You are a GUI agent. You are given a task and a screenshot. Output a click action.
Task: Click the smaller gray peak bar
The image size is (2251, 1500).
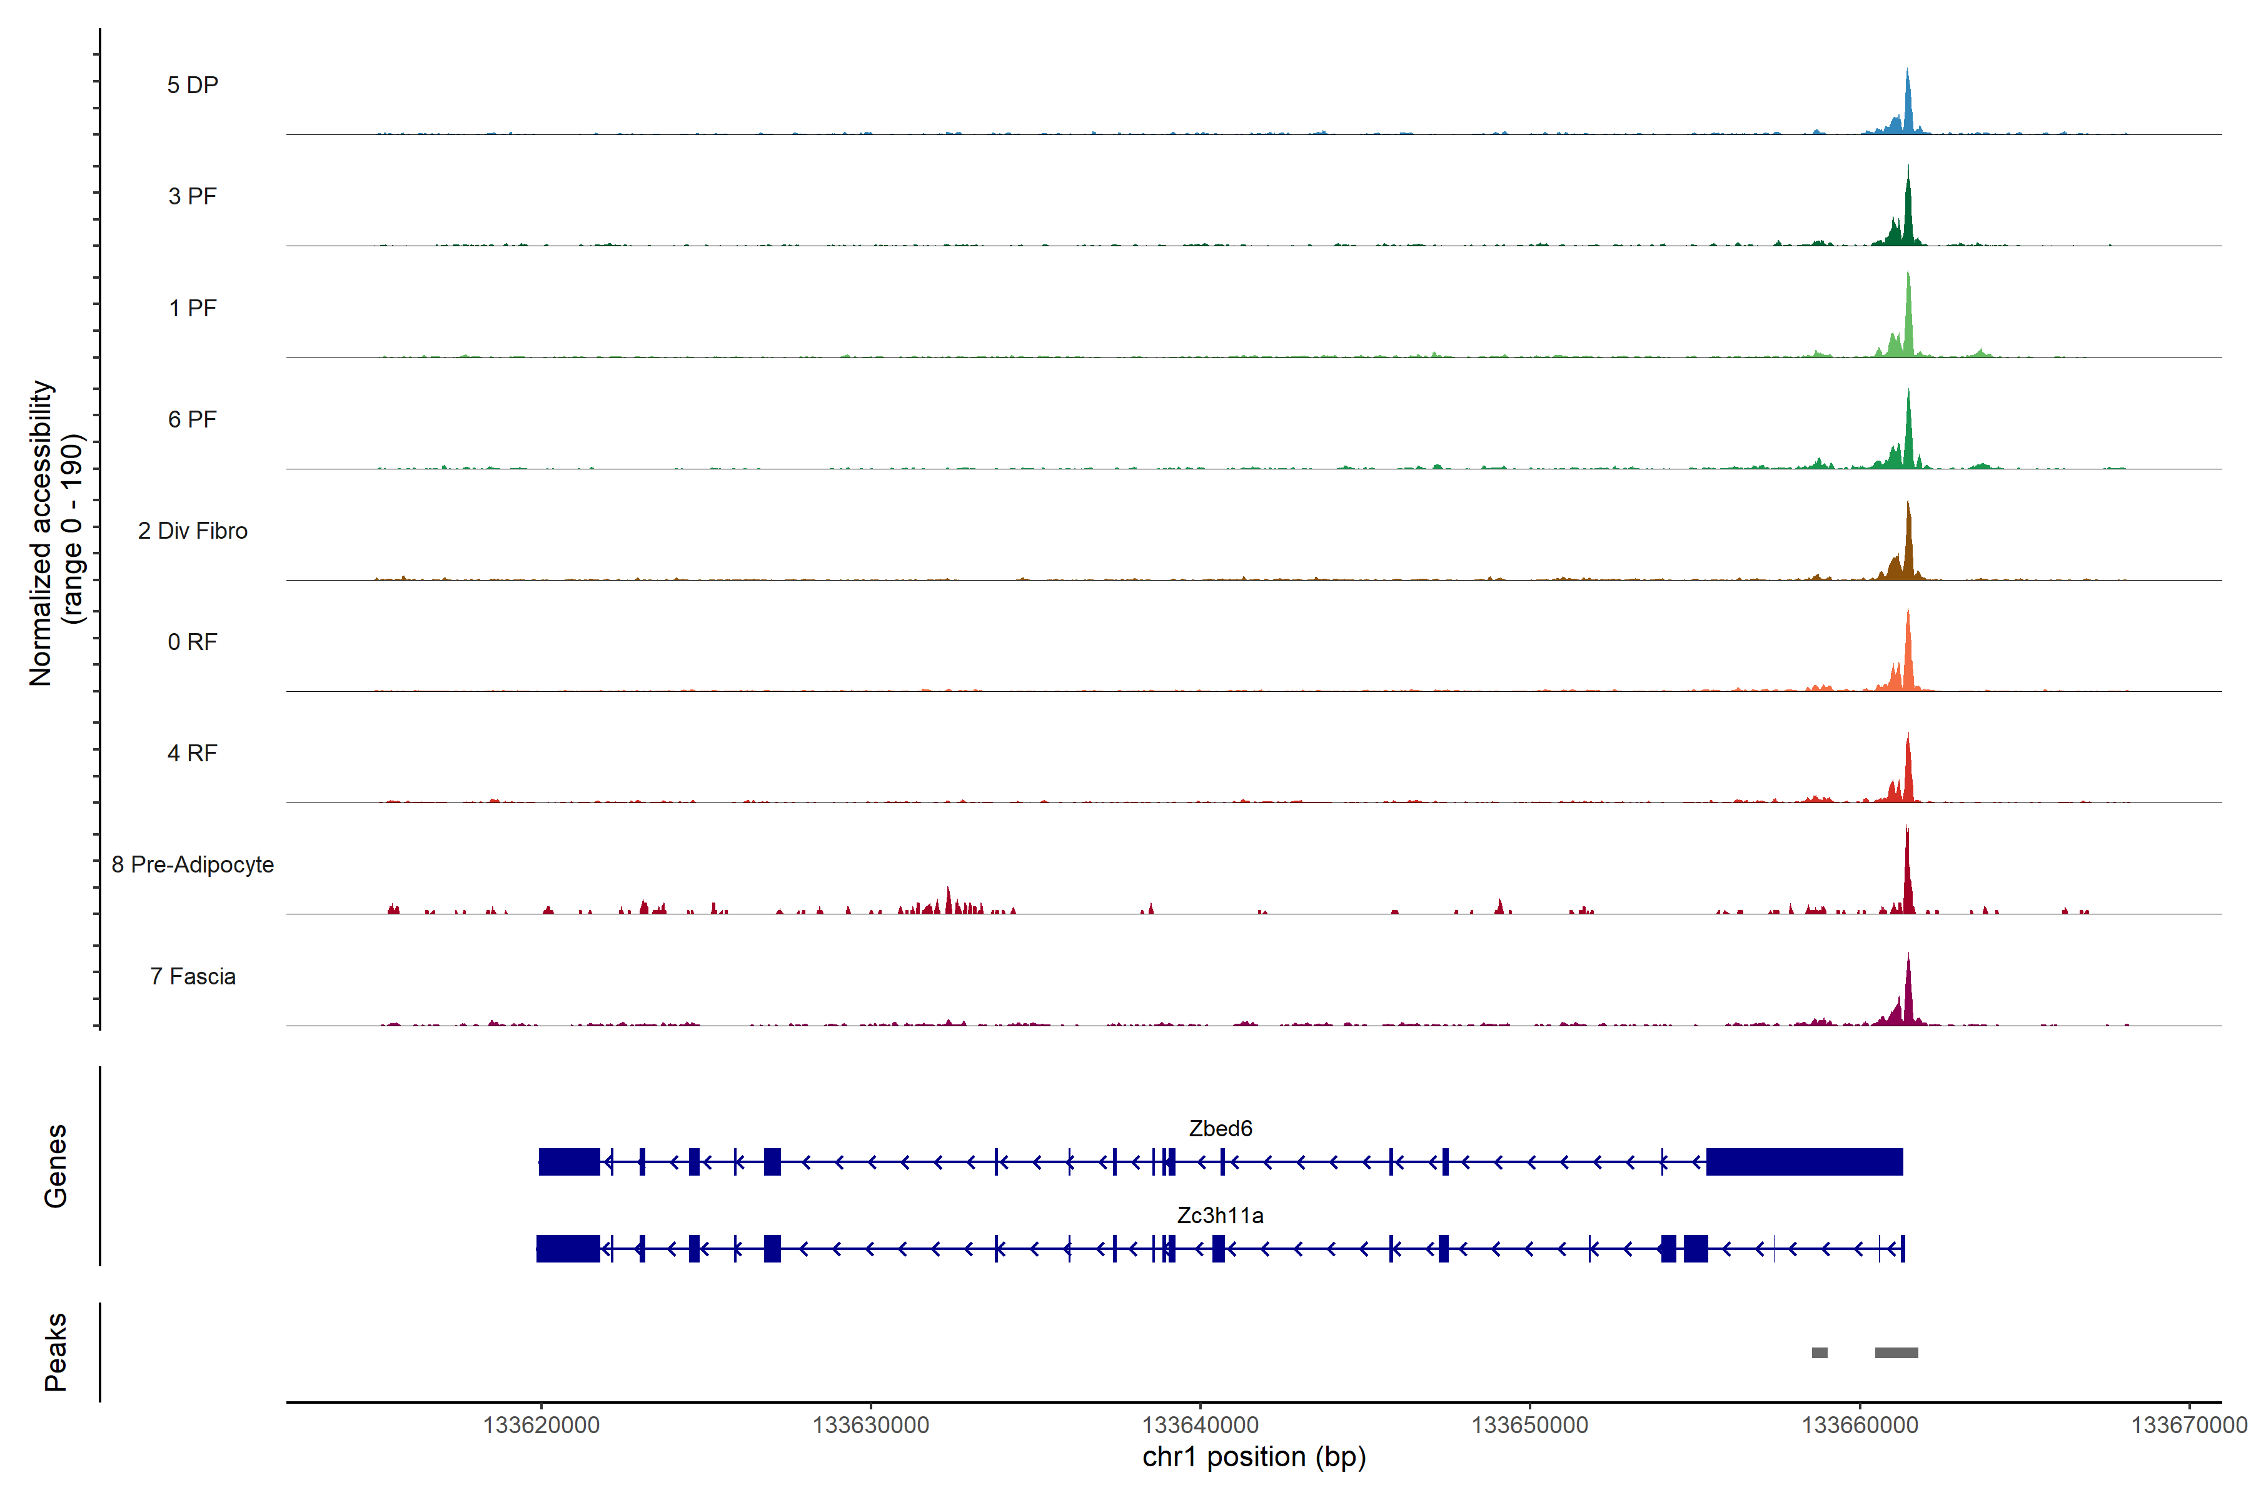(1820, 1352)
